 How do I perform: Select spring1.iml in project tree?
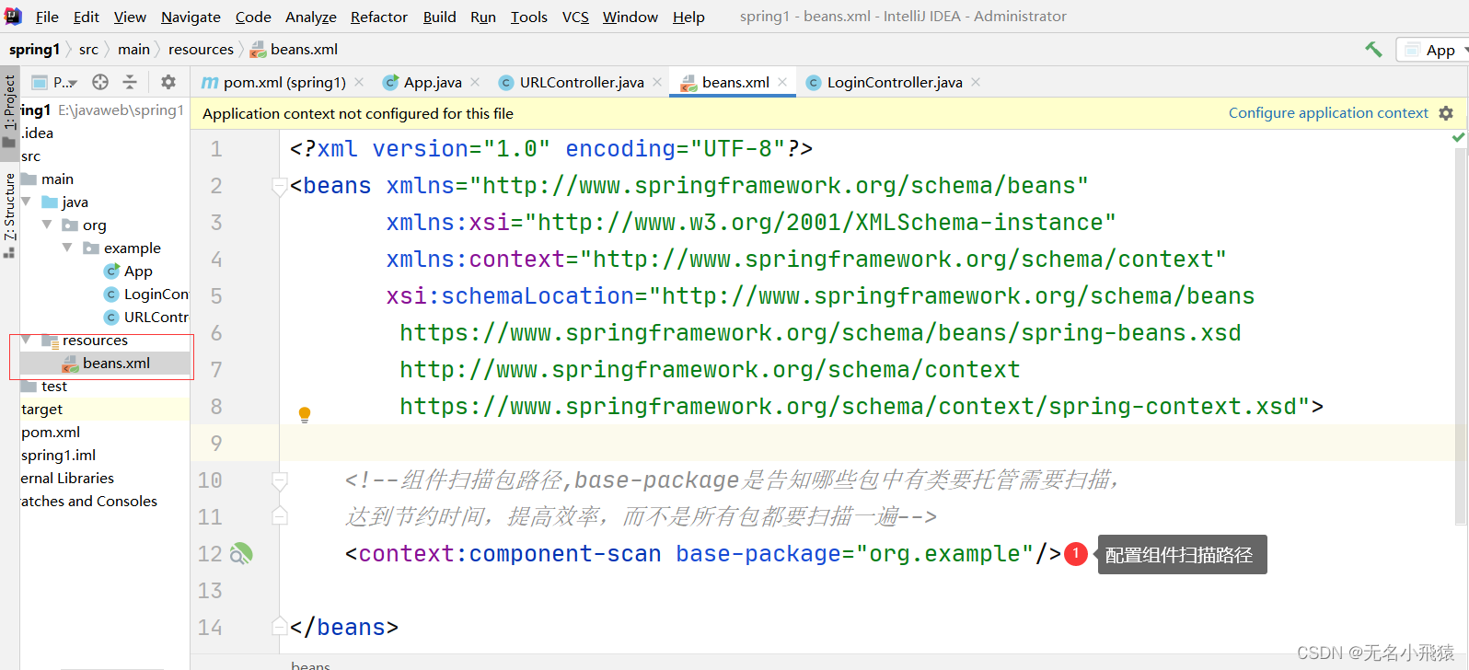tap(58, 455)
